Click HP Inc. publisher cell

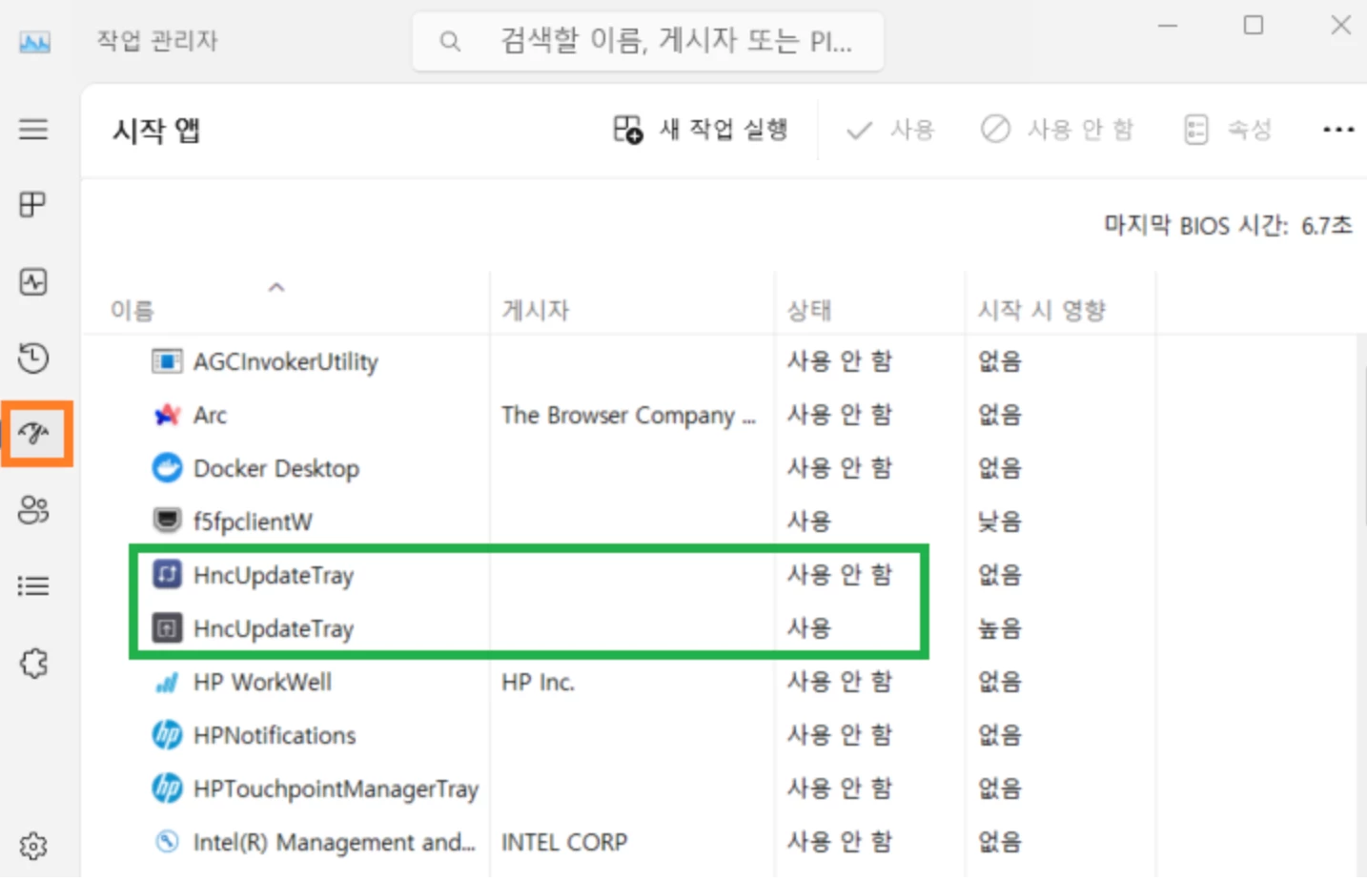(x=538, y=682)
